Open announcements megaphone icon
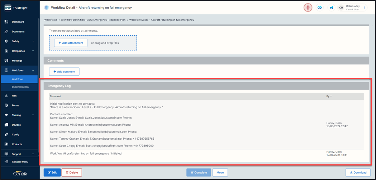This screenshot has height=180, width=376. (x=332, y=7)
